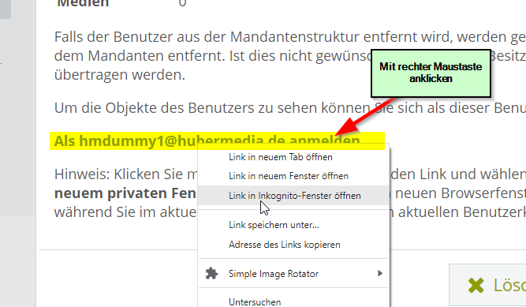Click the Simple Image Rotator puzzle icon

[211, 273]
